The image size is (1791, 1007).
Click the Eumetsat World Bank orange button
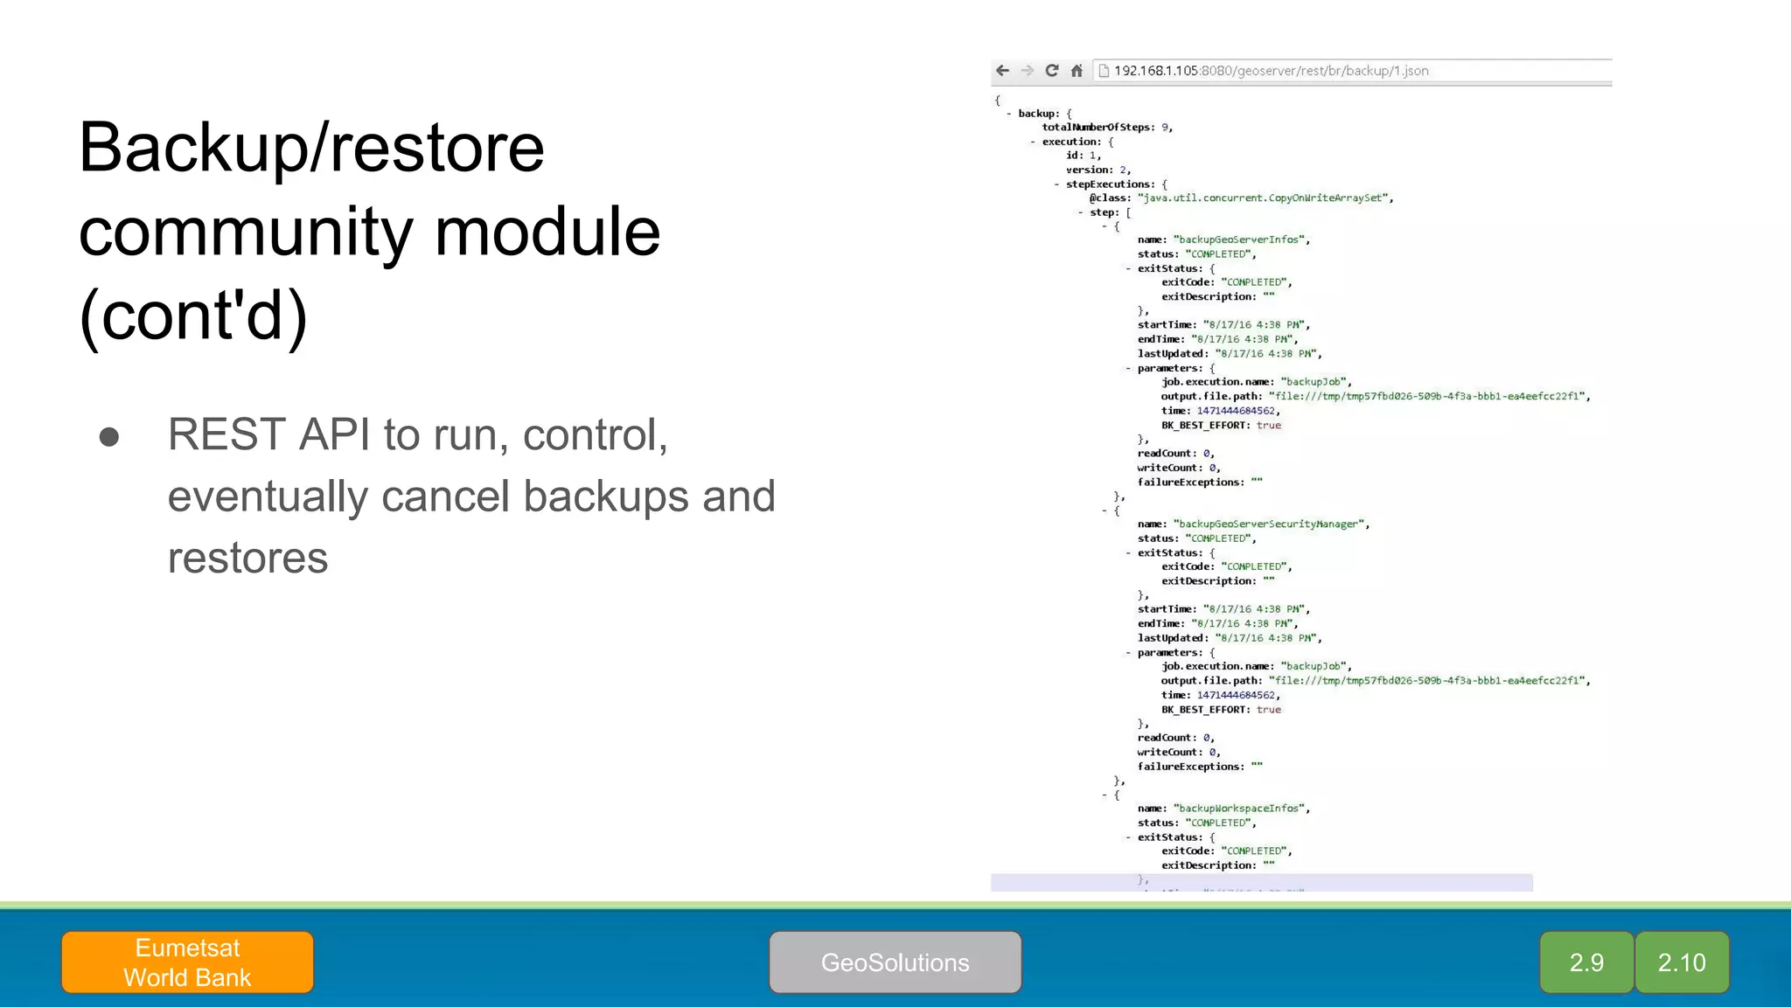[187, 962]
